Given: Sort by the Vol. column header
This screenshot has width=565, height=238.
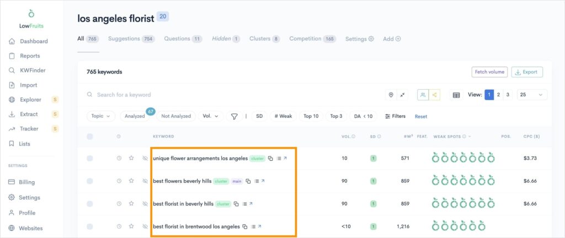Looking at the screenshot, I should (348, 137).
